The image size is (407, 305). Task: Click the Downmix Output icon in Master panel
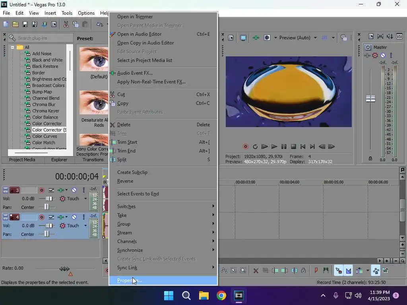(380, 36)
